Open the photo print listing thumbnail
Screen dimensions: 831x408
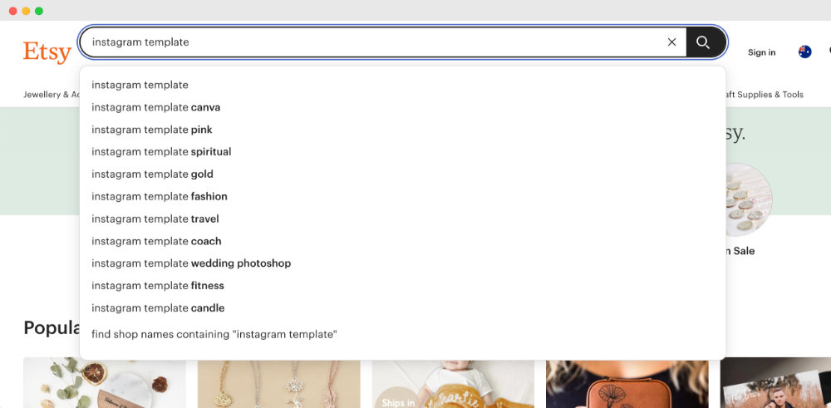pyautogui.click(x=775, y=382)
